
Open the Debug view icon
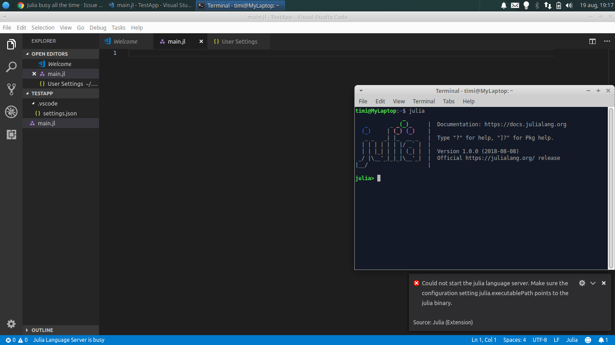11,112
